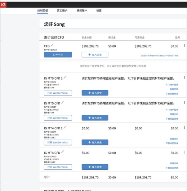The image size is (187, 191).
Task: Open WebTerminal for IG MT4 CFD
Action: [58, 167]
